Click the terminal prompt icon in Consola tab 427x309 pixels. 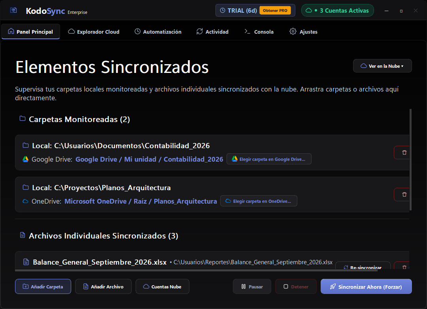(x=247, y=31)
